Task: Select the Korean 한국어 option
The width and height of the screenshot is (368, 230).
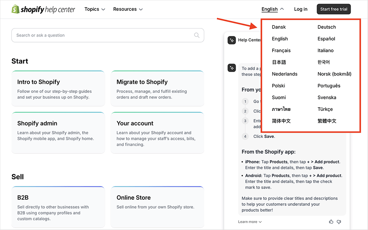Action: pos(323,62)
